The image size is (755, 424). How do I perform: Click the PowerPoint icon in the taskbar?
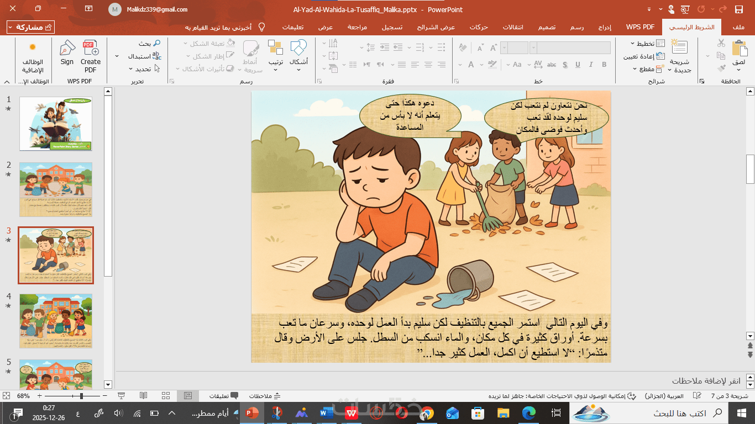(x=251, y=412)
